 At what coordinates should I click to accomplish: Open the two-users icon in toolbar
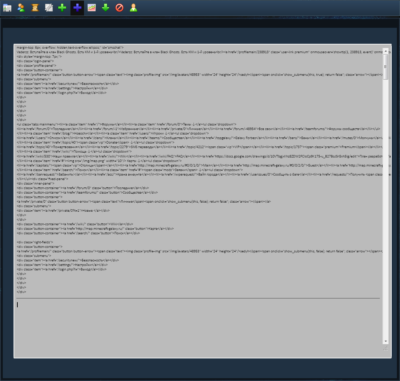point(21,8)
